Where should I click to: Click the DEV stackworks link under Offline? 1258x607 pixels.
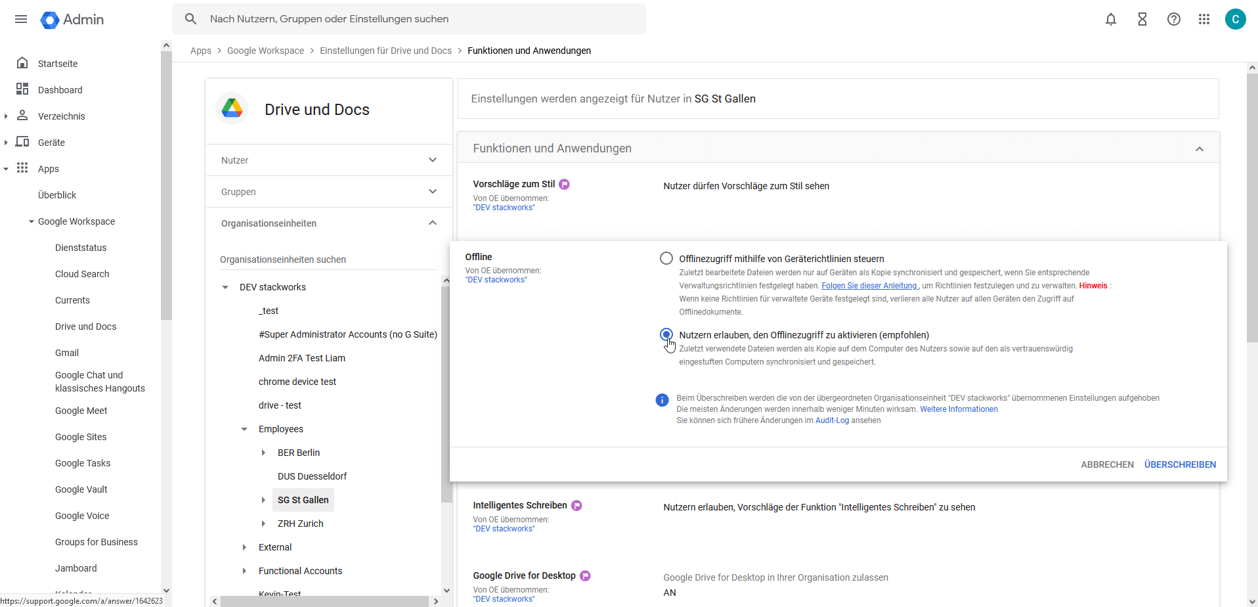tap(496, 280)
